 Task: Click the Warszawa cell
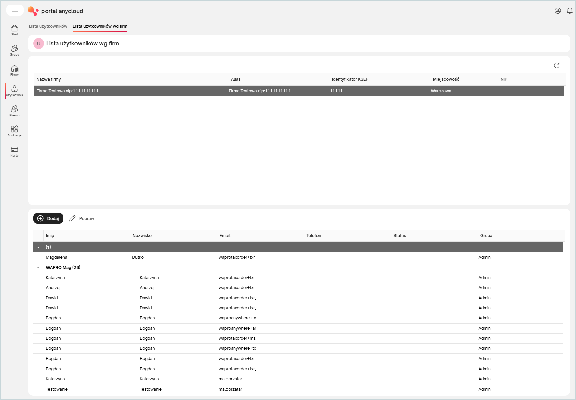click(441, 91)
